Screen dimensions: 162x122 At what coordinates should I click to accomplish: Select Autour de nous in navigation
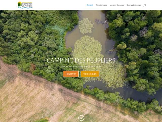pos(117,5)
